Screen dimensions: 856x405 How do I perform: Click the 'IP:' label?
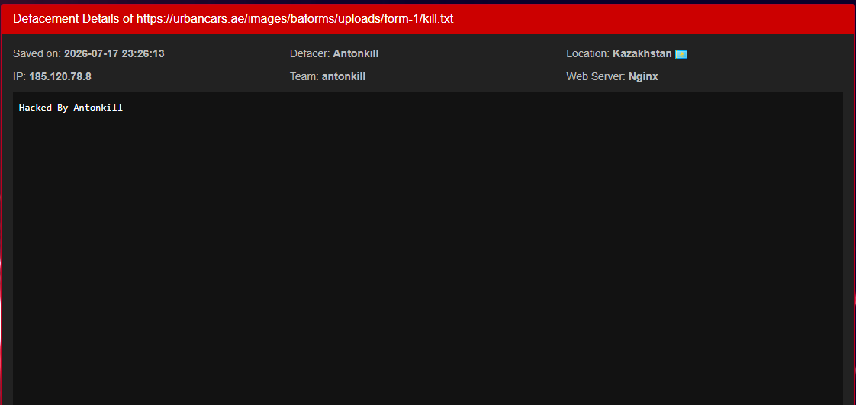[x=20, y=76]
